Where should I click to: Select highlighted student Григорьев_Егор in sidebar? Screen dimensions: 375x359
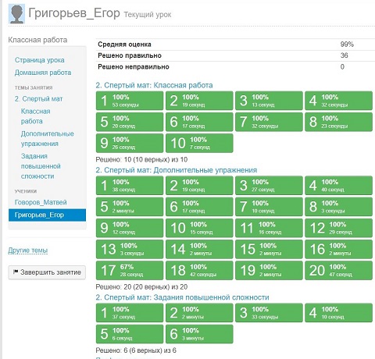coord(47,215)
